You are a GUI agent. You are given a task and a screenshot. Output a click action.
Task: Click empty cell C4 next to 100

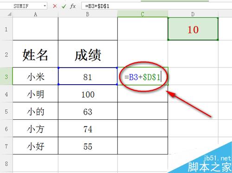[142, 93]
